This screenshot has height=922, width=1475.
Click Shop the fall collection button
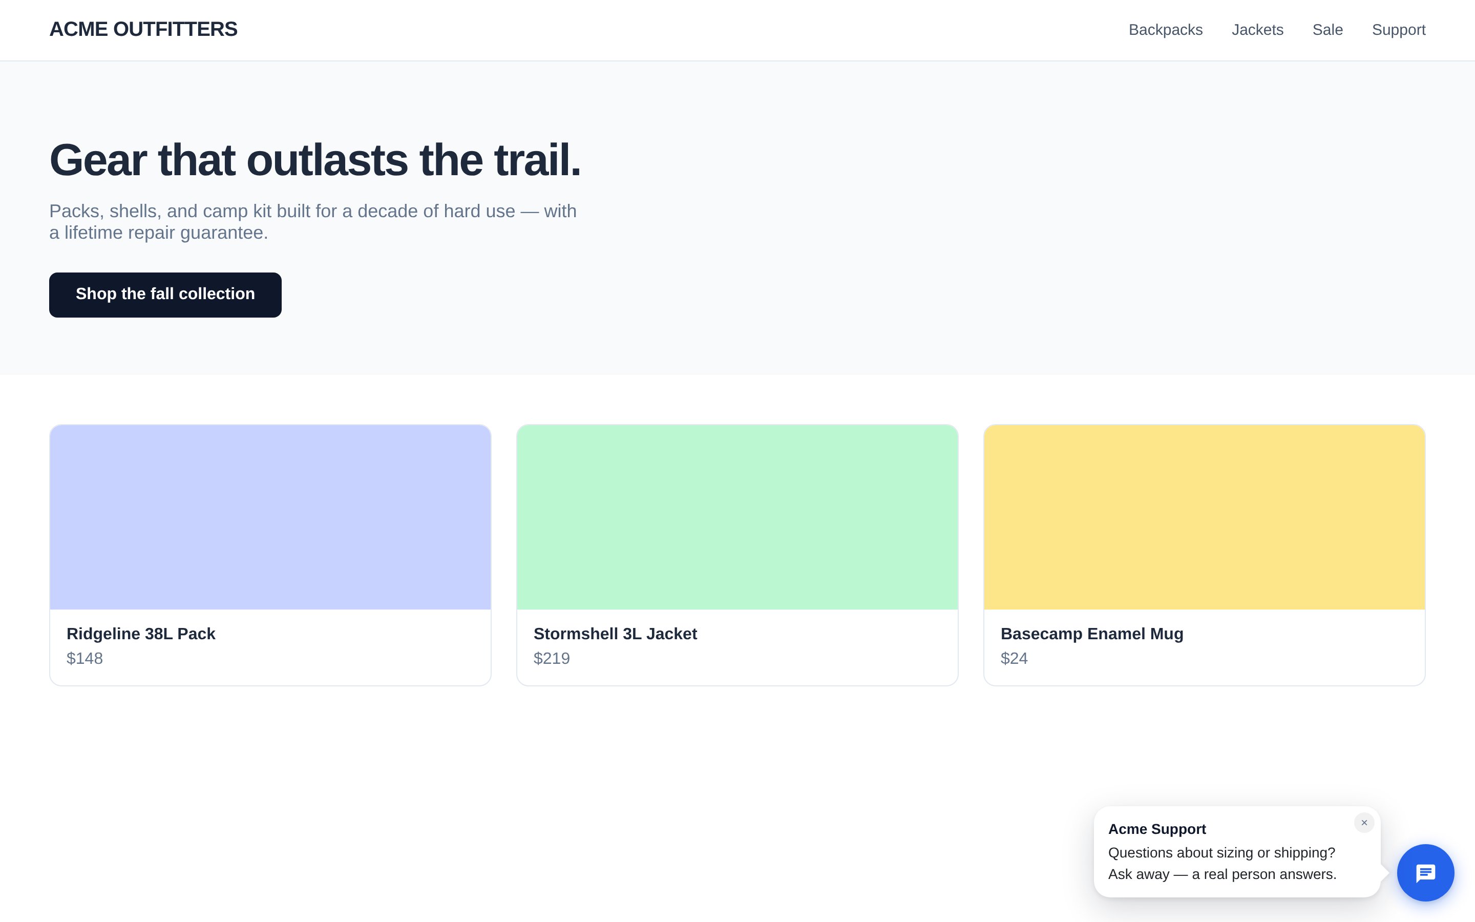click(165, 295)
